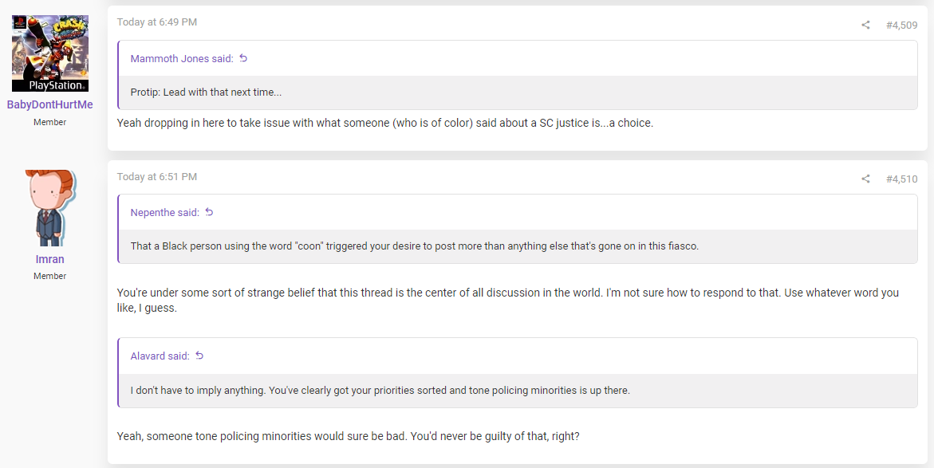Click 'Today at 6:49 PM' timestamp
Image resolution: width=934 pixels, height=468 pixels.
(x=156, y=22)
